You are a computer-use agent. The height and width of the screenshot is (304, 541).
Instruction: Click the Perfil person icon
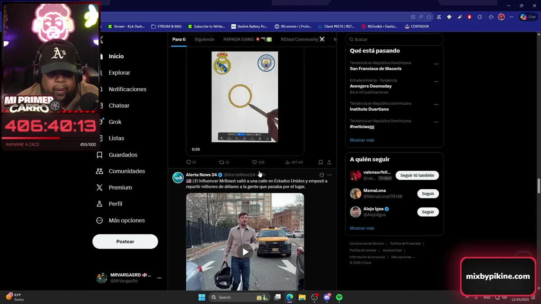point(100,204)
